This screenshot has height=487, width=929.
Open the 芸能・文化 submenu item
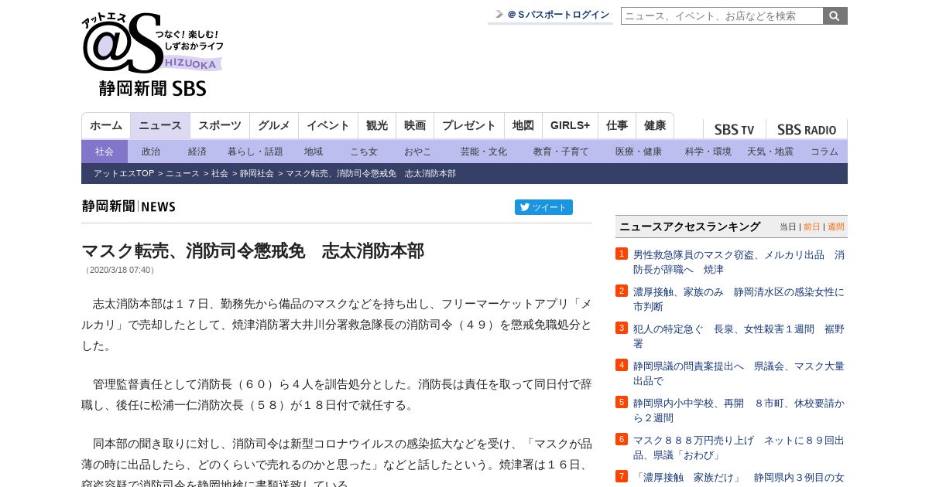(484, 152)
